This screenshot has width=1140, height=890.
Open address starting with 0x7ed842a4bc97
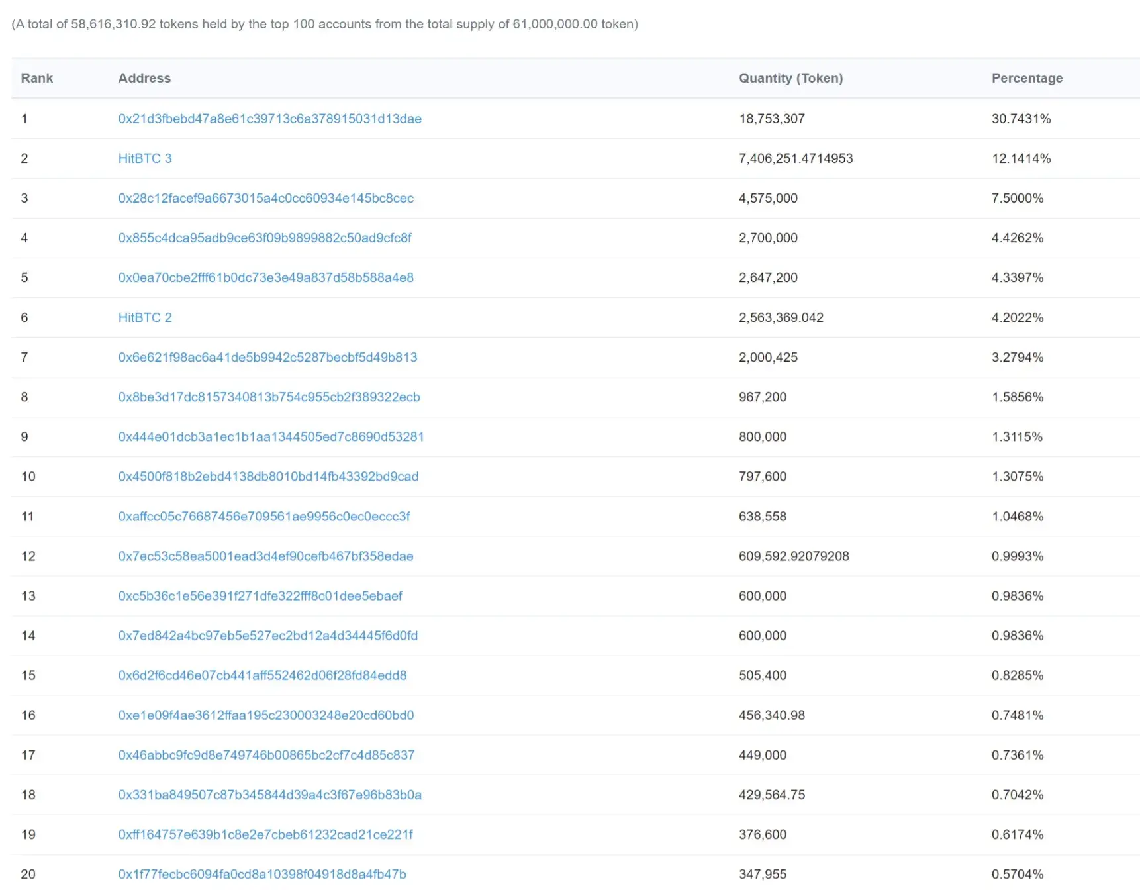point(268,635)
